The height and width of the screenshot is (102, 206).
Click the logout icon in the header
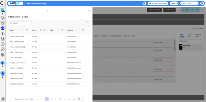coord(202,3)
